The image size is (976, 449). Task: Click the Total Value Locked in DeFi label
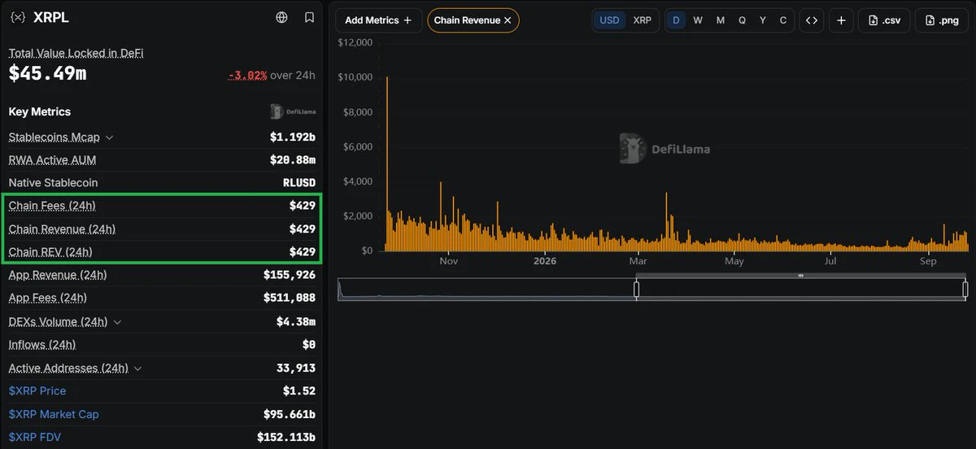(76, 53)
